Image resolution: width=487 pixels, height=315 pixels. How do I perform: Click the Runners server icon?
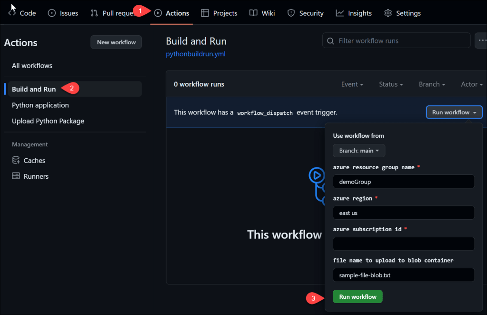(16, 176)
